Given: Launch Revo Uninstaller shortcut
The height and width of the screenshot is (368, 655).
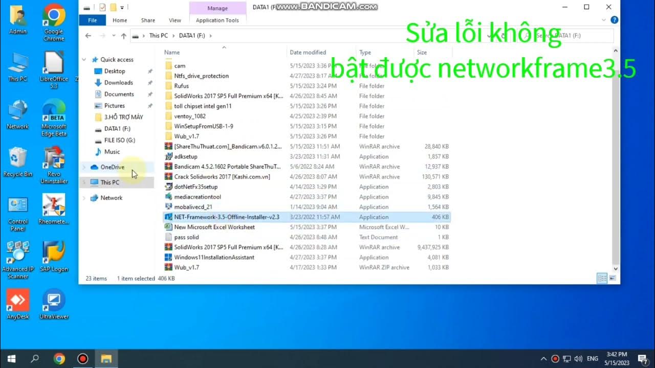Looking at the screenshot, I should coord(54,165).
